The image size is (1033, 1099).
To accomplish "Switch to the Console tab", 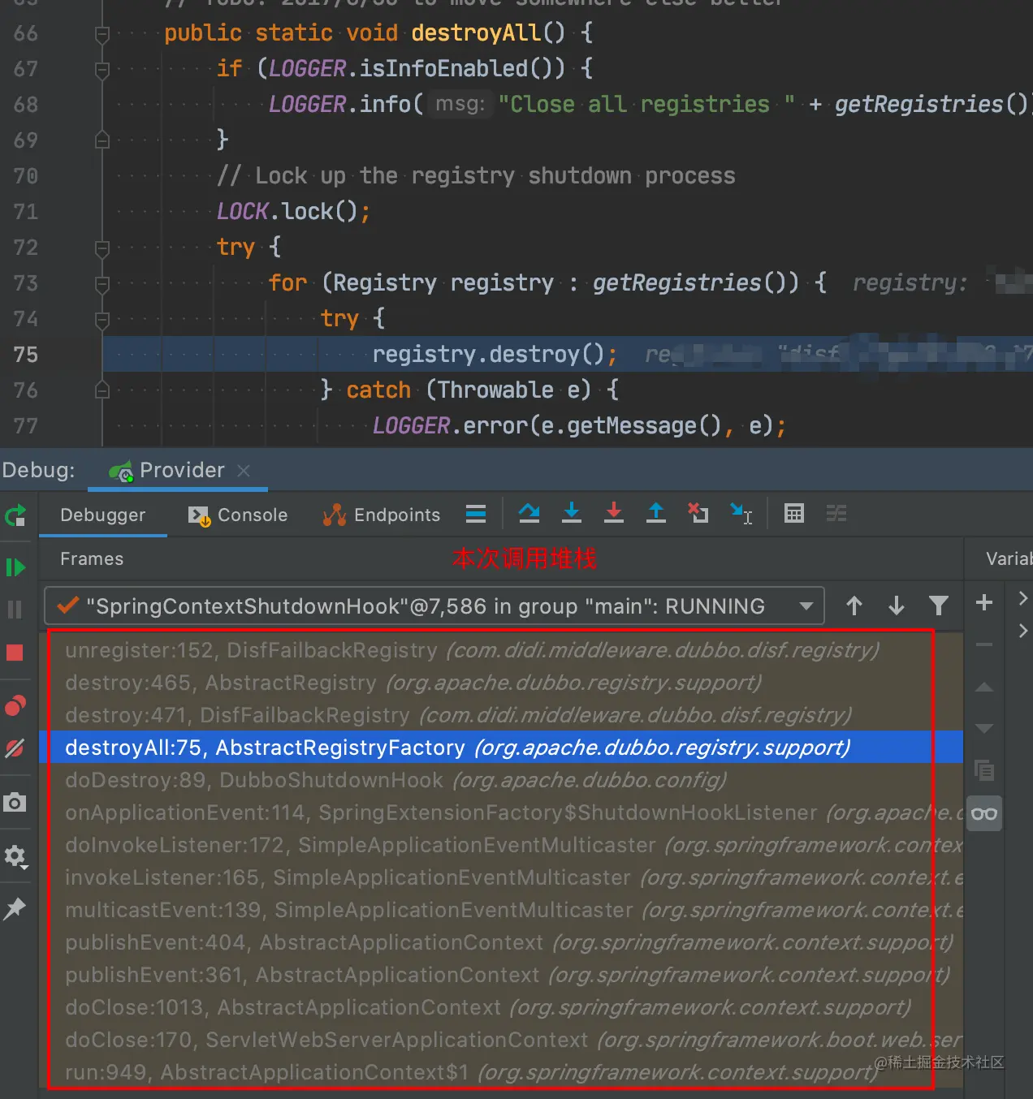I will [238, 515].
